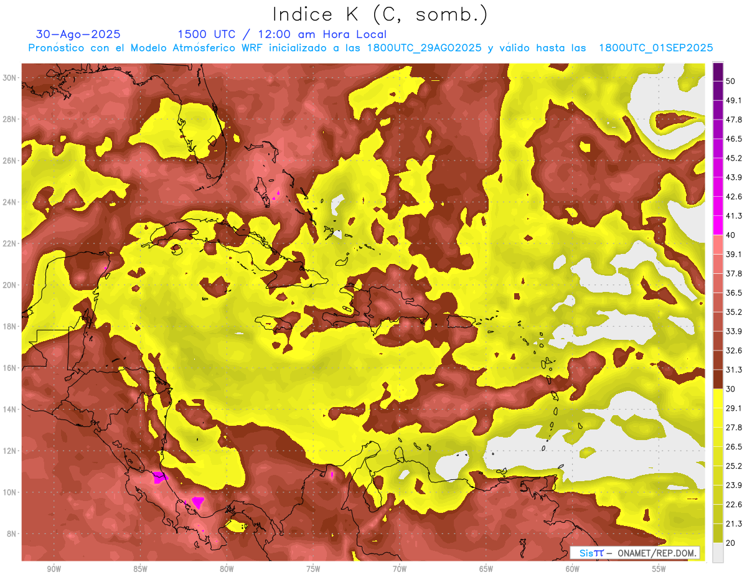Screen dimensions: 747x577
Task: Click the "90W" longitude label
Action: 54,570
